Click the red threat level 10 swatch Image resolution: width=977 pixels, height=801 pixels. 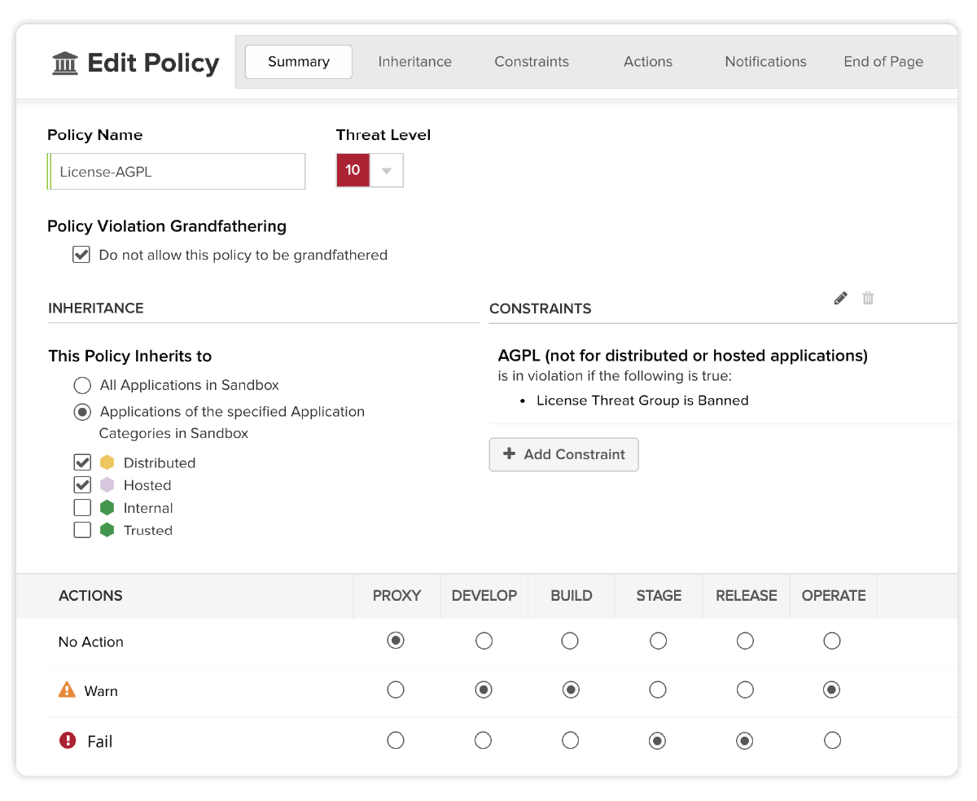click(353, 171)
